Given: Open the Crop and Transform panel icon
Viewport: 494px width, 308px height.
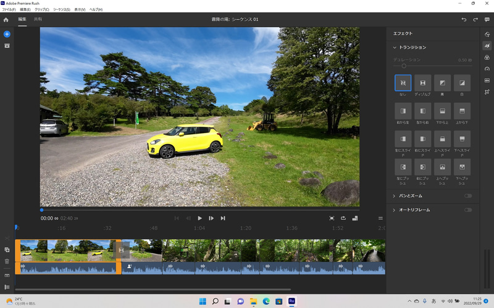Looking at the screenshot, I should 487,92.
